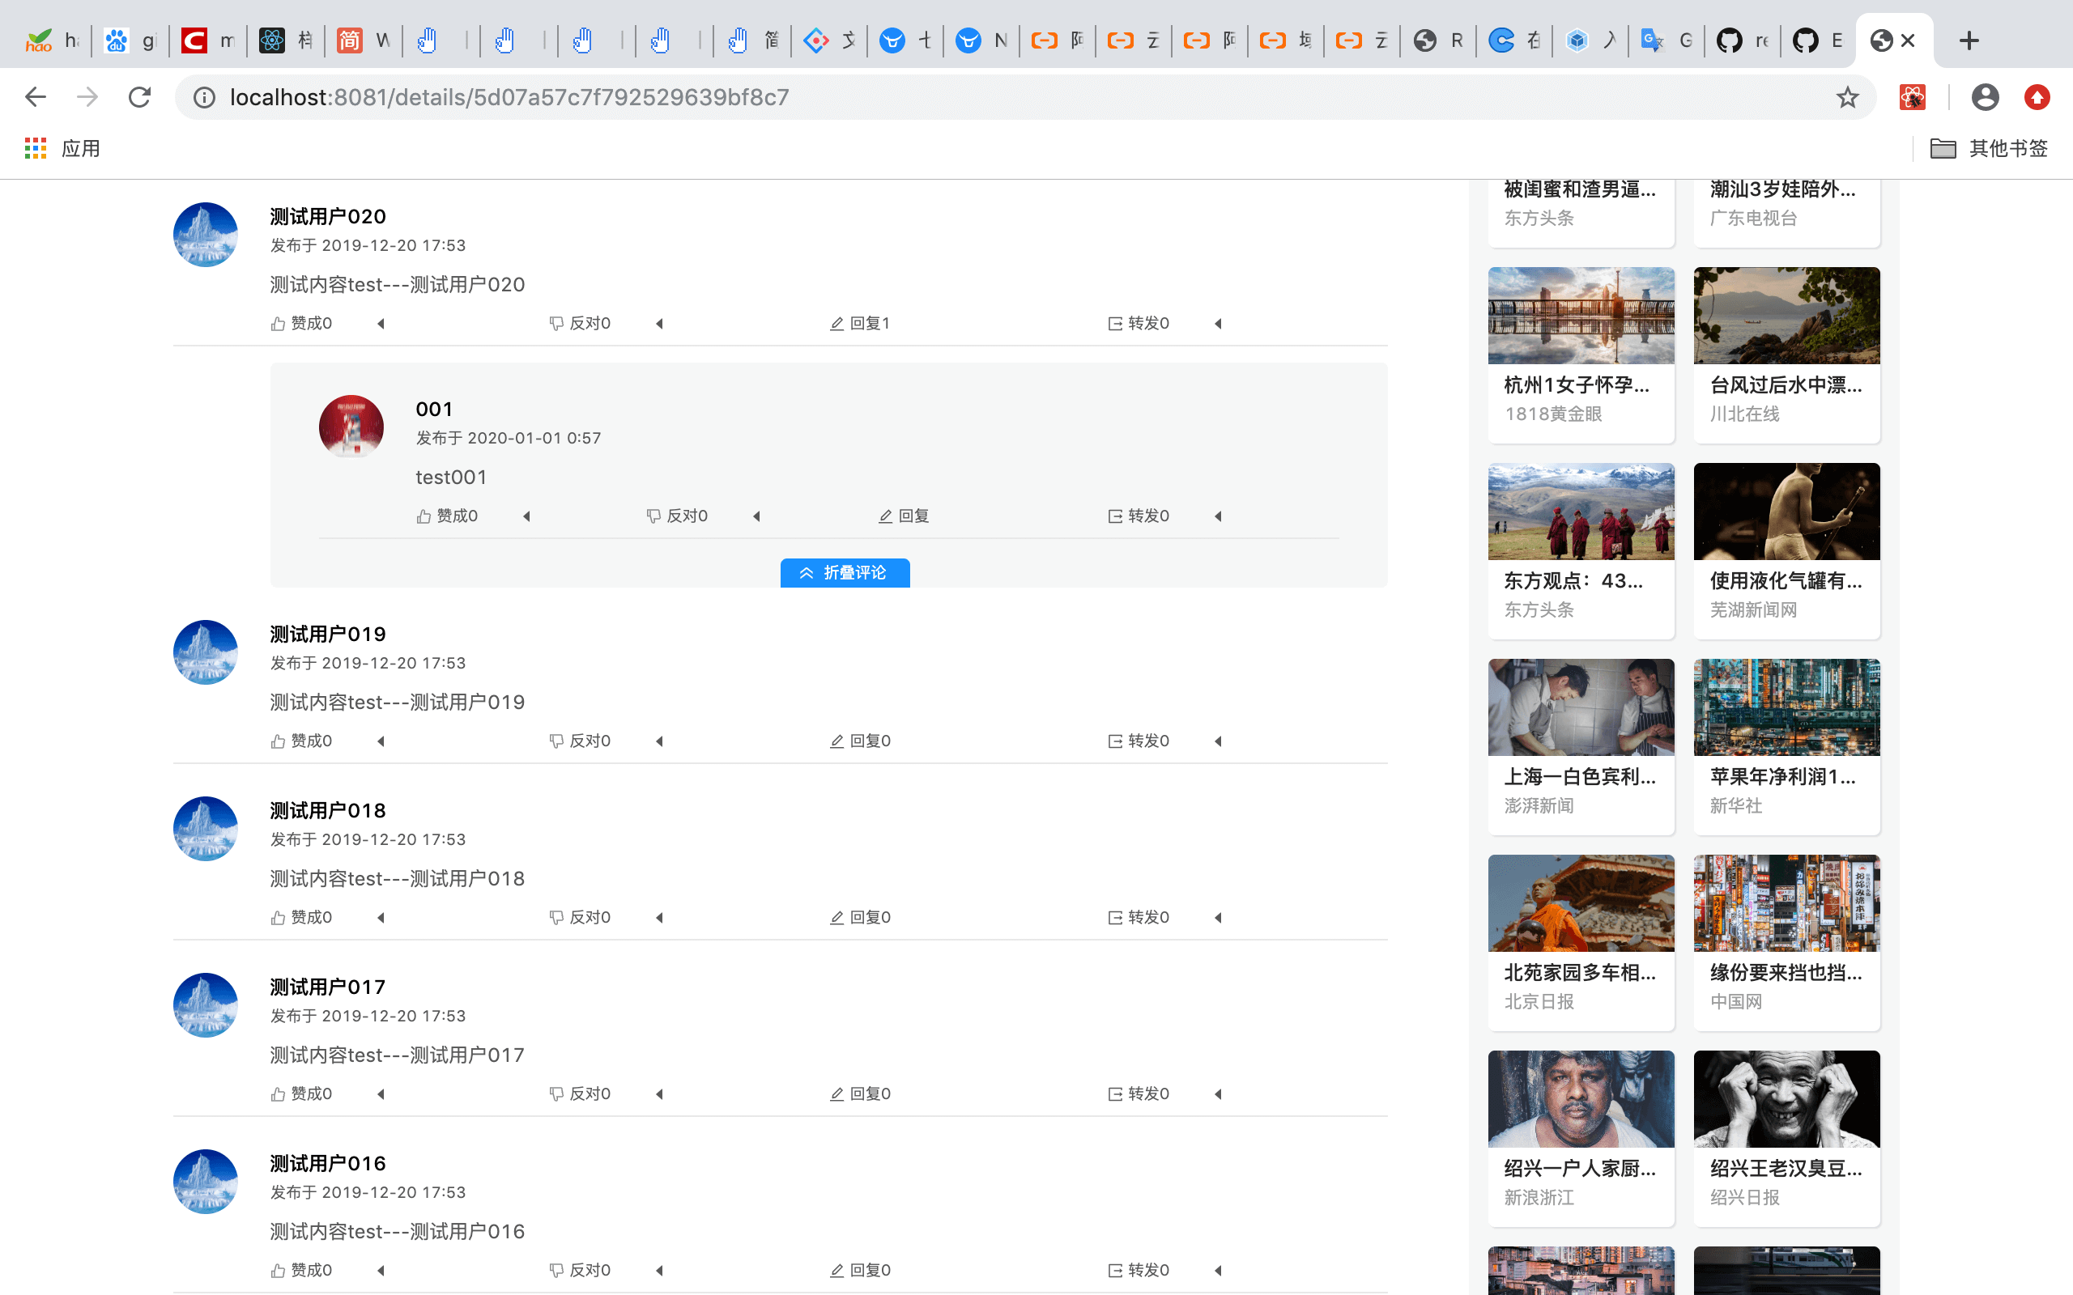This screenshot has width=2073, height=1295.
Task: Open a new browser tab with plus
Action: coord(1969,40)
